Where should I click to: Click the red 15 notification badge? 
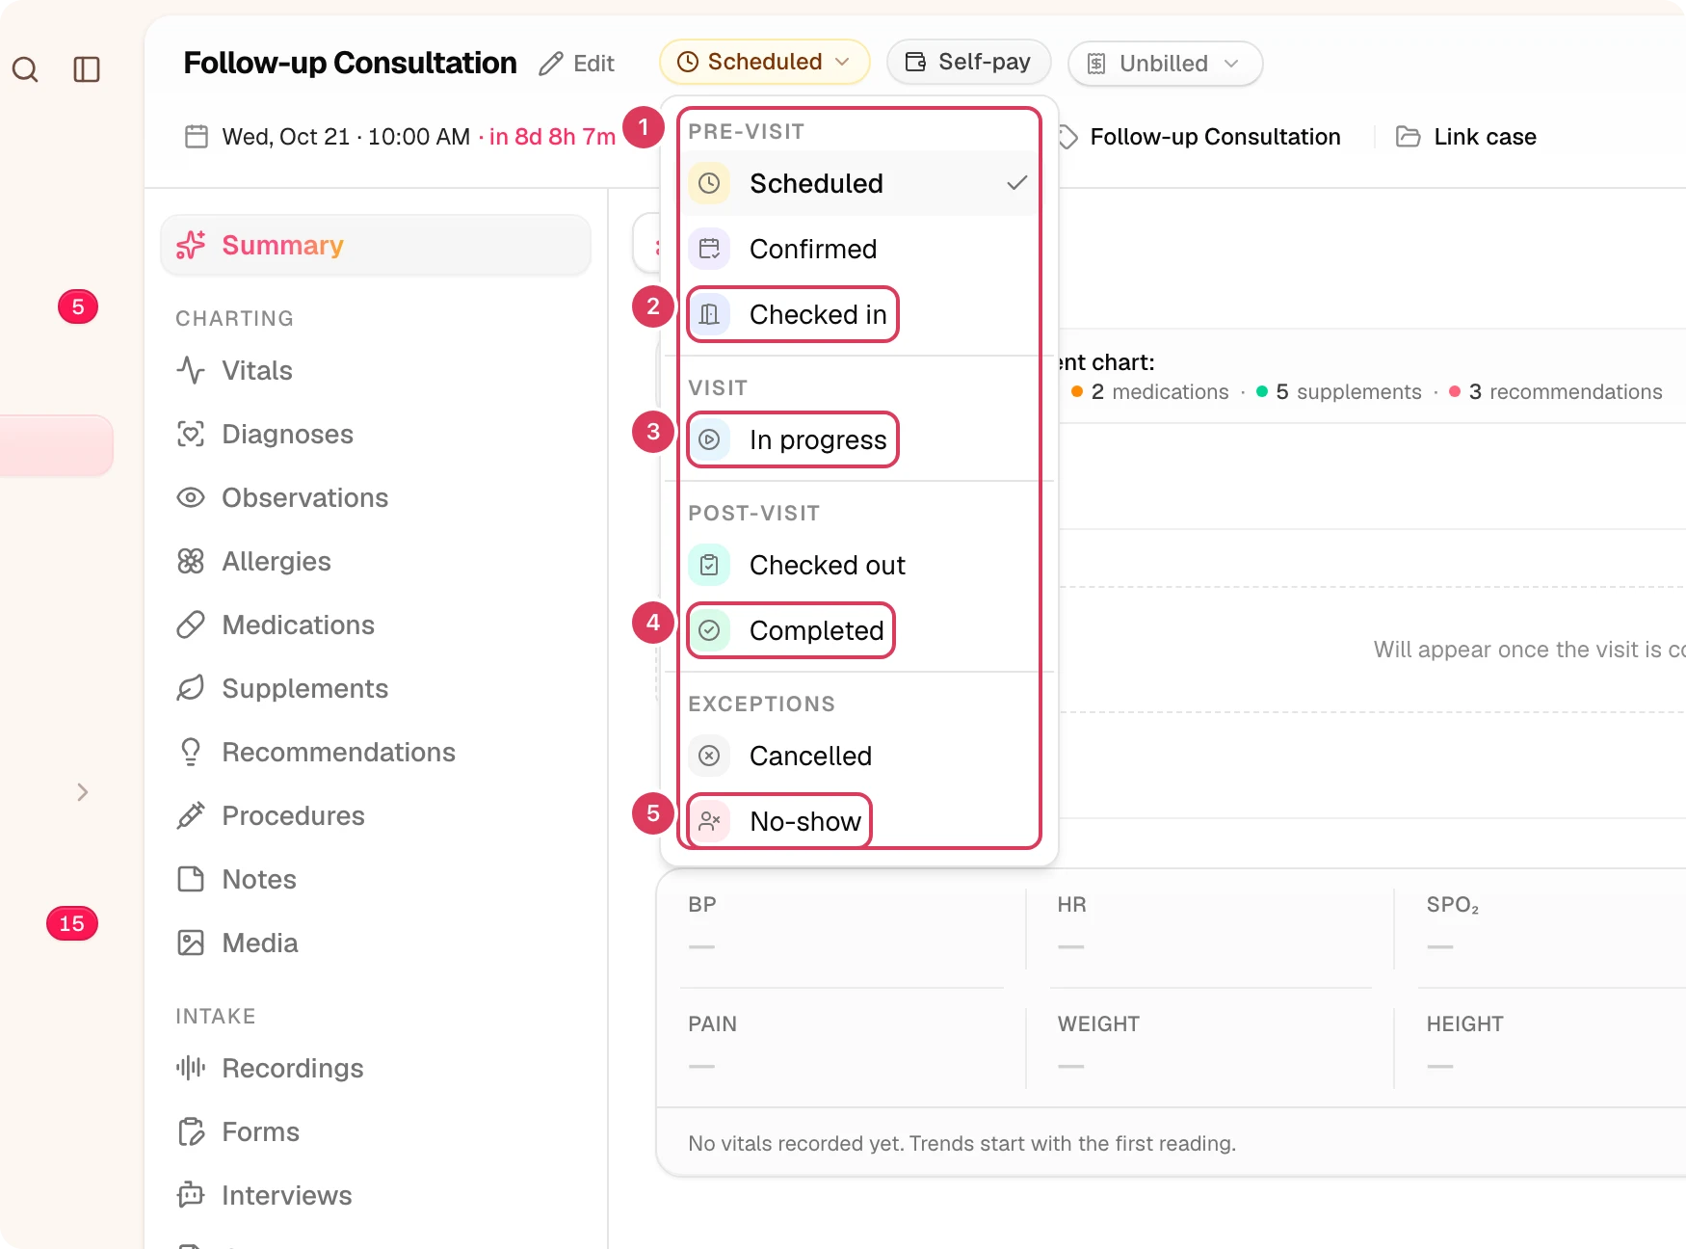tap(72, 923)
